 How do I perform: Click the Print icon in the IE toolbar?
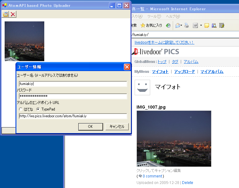click(x=187, y=25)
